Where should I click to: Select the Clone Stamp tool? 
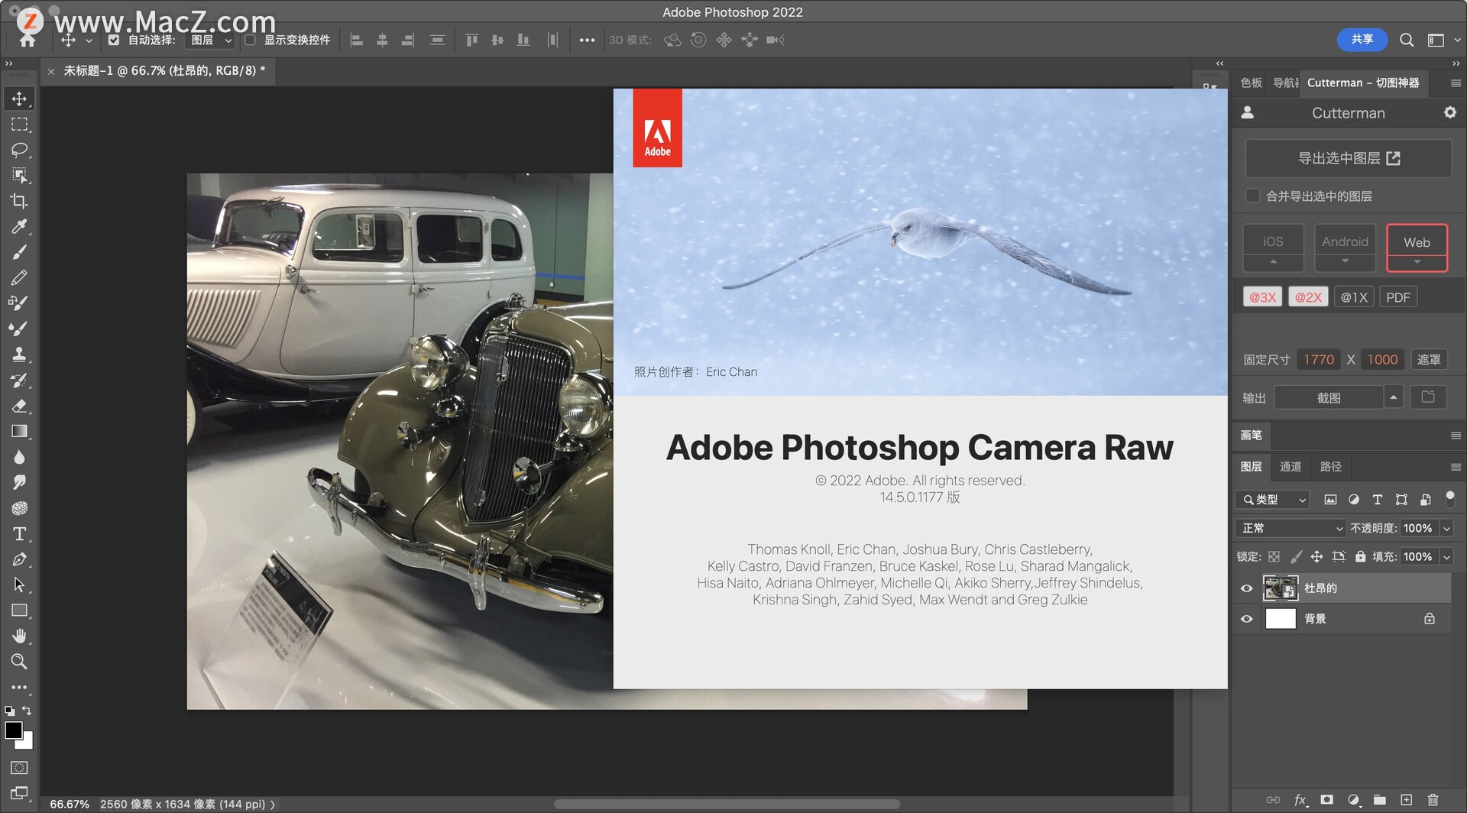pyautogui.click(x=19, y=355)
